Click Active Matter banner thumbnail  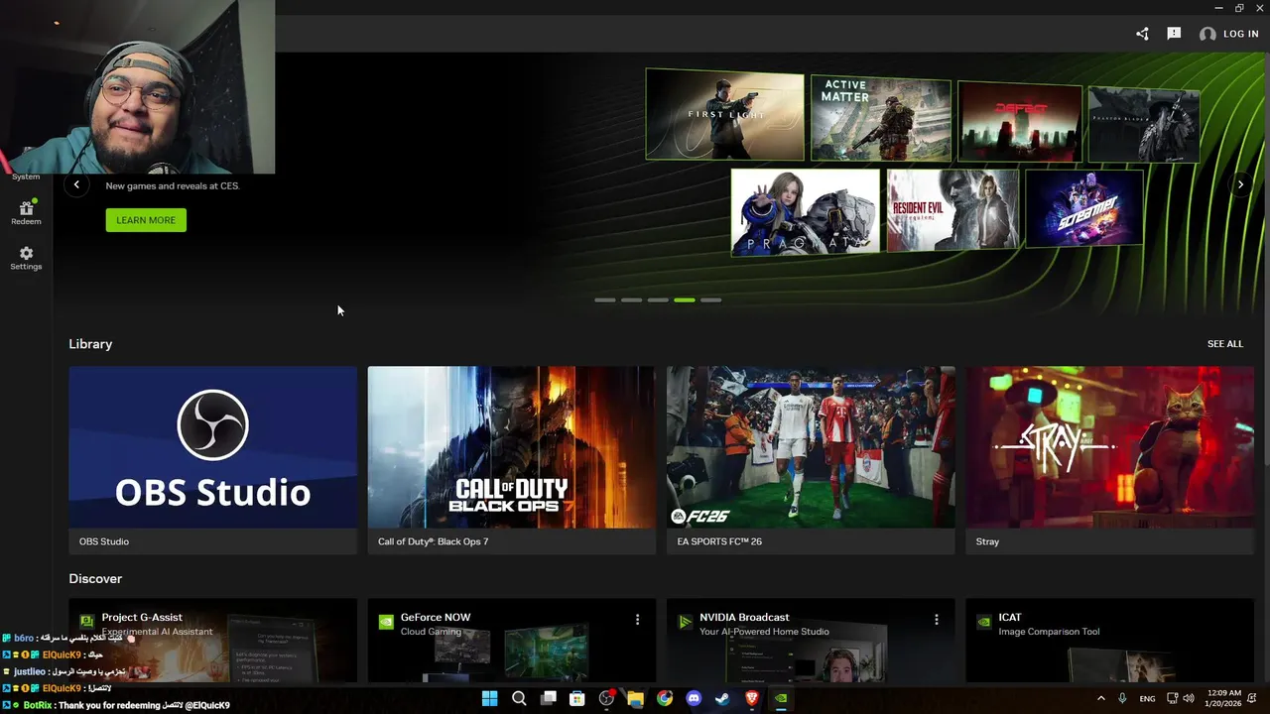click(x=881, y=119)
